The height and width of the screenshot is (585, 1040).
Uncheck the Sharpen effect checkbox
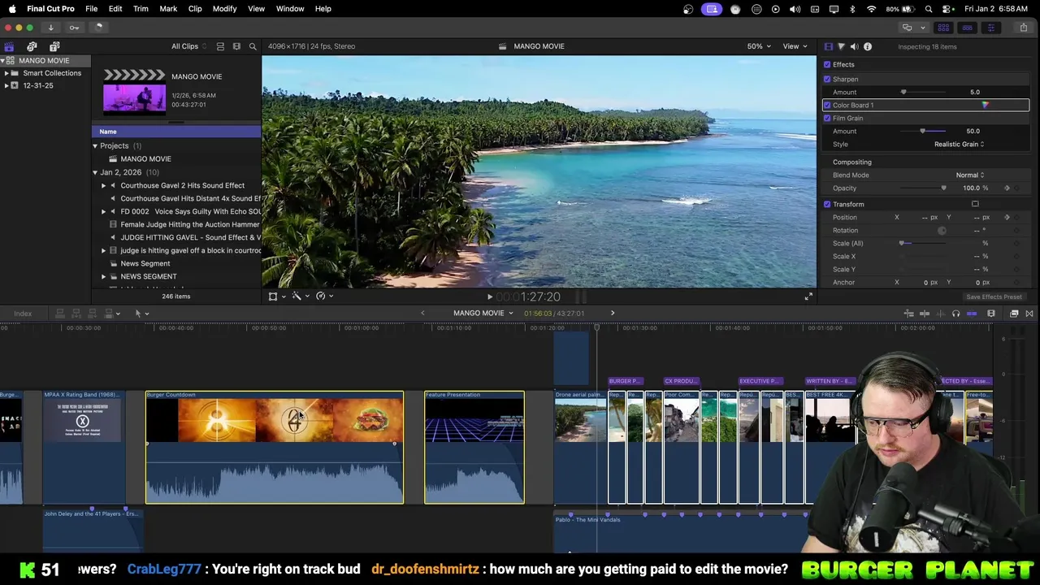pyautogui.click(x=827, y=79)
